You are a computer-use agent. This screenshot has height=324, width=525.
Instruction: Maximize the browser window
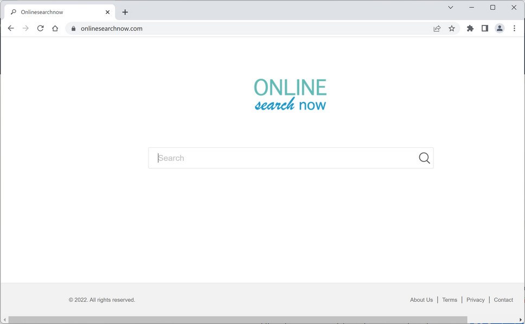coord(492,8)
